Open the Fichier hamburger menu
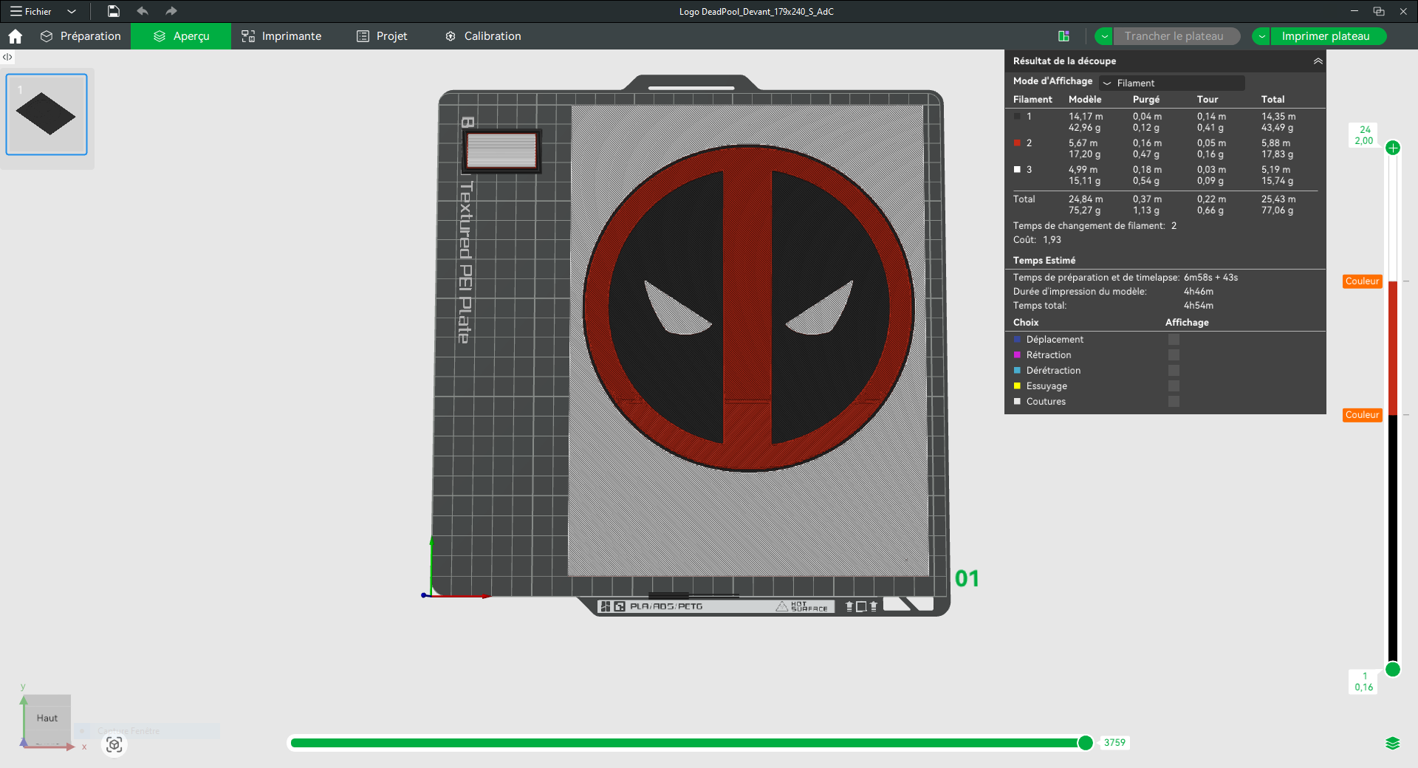The width and height of the screenshot is (1418, 768). (x=30, y=11)
